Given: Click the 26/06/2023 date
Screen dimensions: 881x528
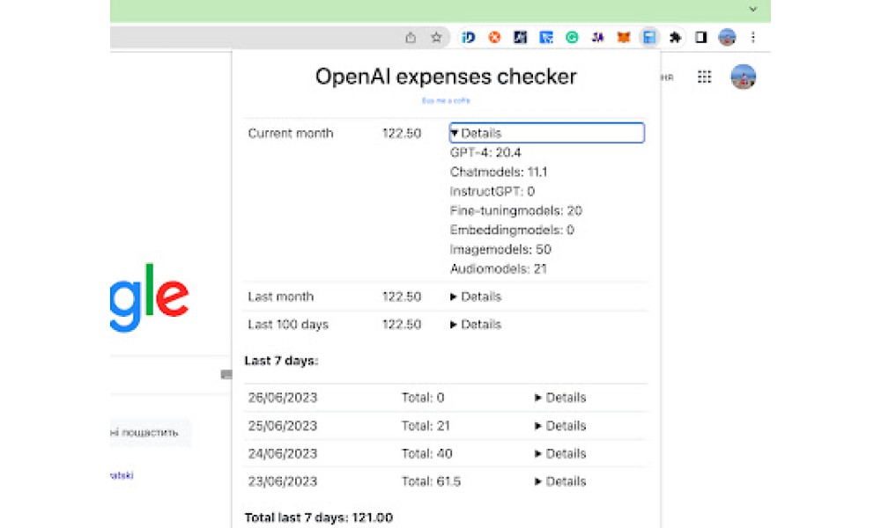Looking at the screenshot, I should tap(283, 398).
